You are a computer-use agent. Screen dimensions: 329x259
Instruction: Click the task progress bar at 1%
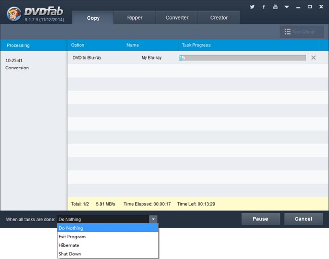pos(242,58)
